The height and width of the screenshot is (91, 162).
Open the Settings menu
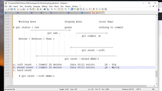(45, 6)
